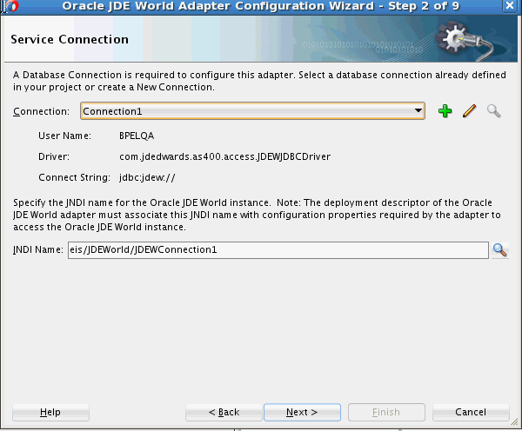
Task: Add a new connection with green plus
Action: (445, 111)
